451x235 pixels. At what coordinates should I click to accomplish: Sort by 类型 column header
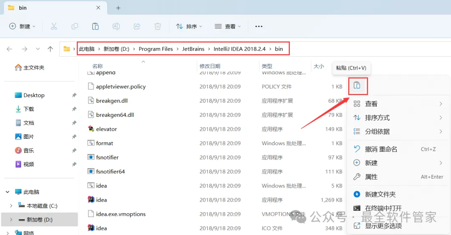(267, 66)
